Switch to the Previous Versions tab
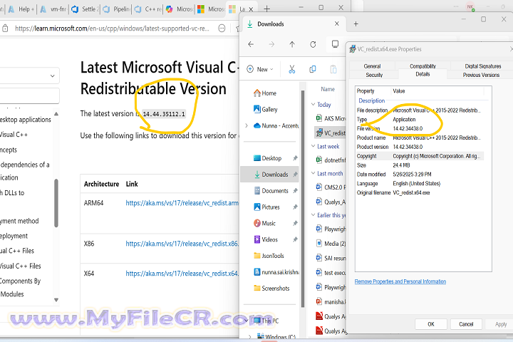 481,75
